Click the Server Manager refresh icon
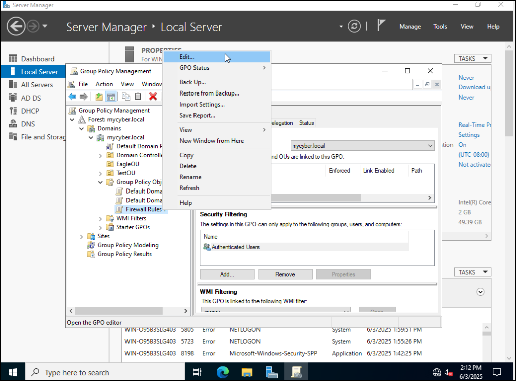This screenshot has height=381, width=516. tap(354, 26)
